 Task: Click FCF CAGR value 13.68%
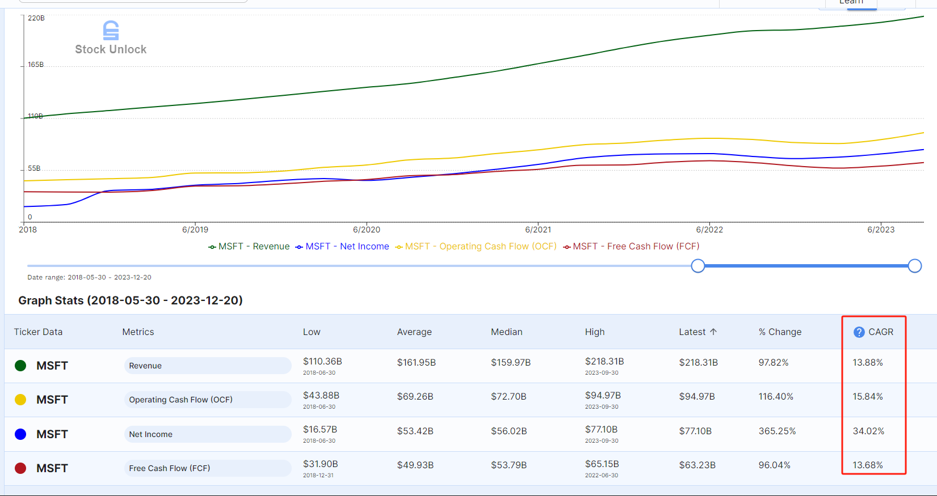point(868,465)
